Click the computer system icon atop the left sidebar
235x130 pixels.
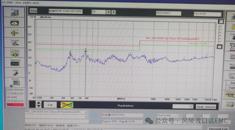[x=14, y=12]
